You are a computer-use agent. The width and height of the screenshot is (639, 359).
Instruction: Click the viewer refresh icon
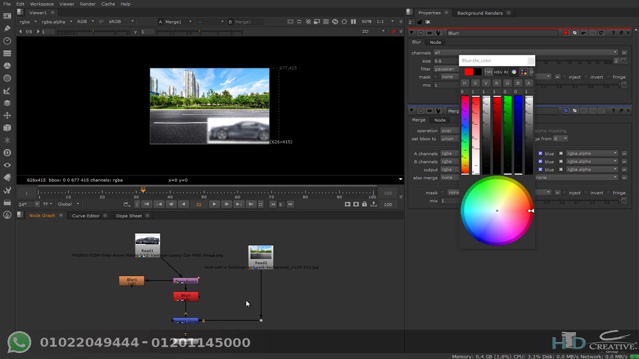coord(335,22)
